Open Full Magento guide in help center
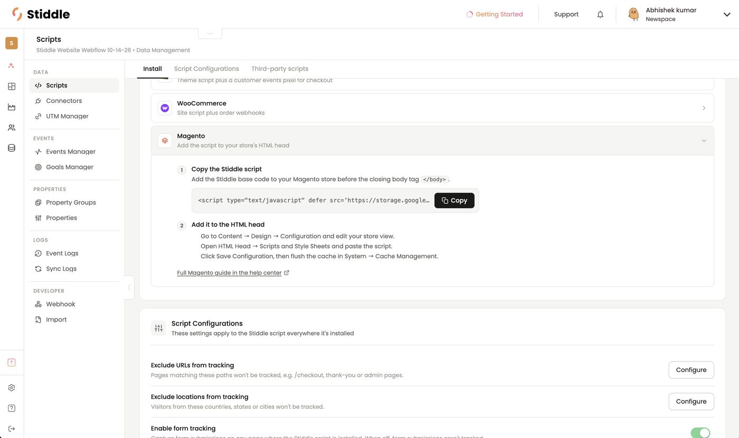 [233, 273]
